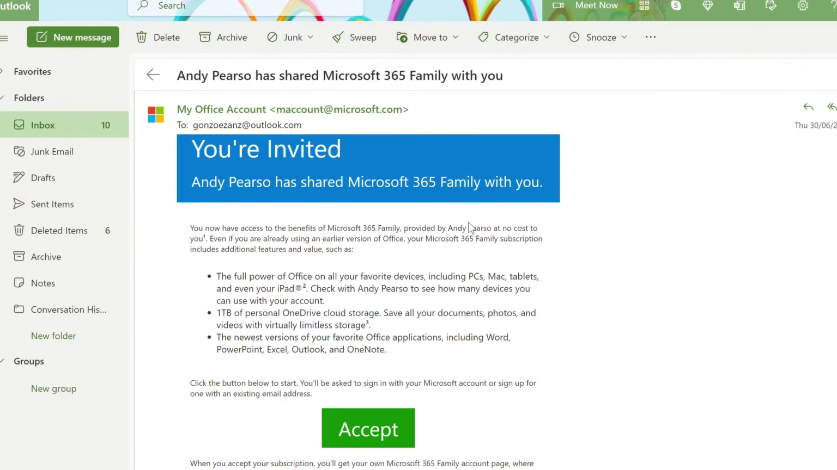The image size is (837, 470).
Task: Reply all to the email
Action: click(832, 107)
